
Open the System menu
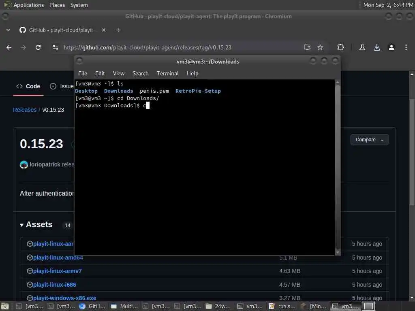pos(79,5)
